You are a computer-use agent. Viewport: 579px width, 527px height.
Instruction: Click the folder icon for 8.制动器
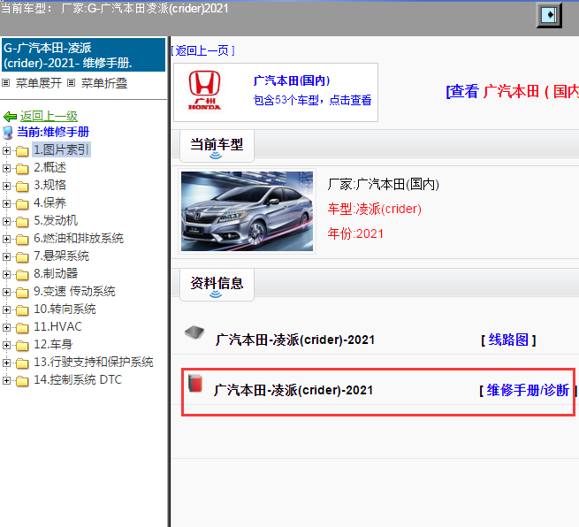(22, 274)
